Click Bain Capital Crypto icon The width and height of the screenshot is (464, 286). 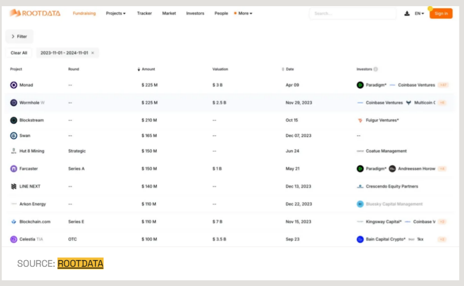pyautogui.click(x=360, y=239)
